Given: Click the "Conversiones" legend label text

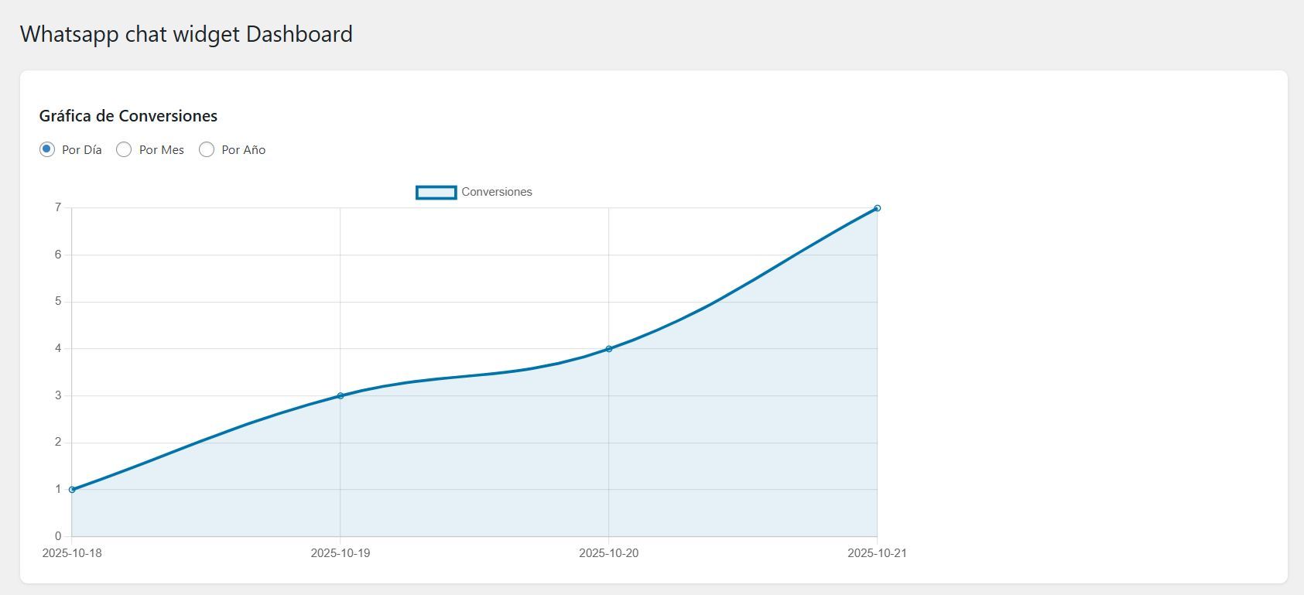Looking at the screenshot, I should [x=496, y=192].
